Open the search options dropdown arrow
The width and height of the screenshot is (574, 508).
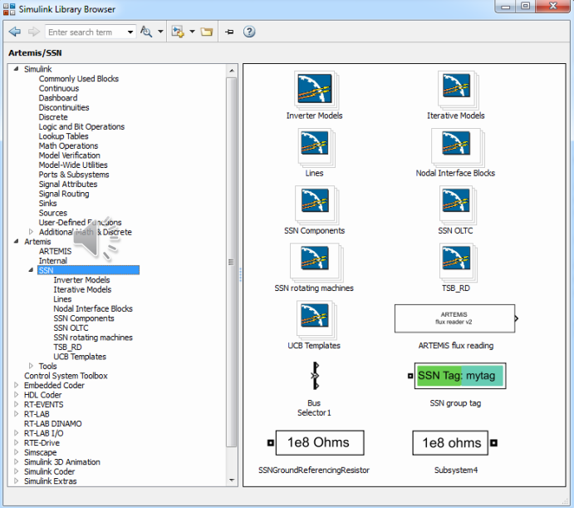[x=160, y=32]
